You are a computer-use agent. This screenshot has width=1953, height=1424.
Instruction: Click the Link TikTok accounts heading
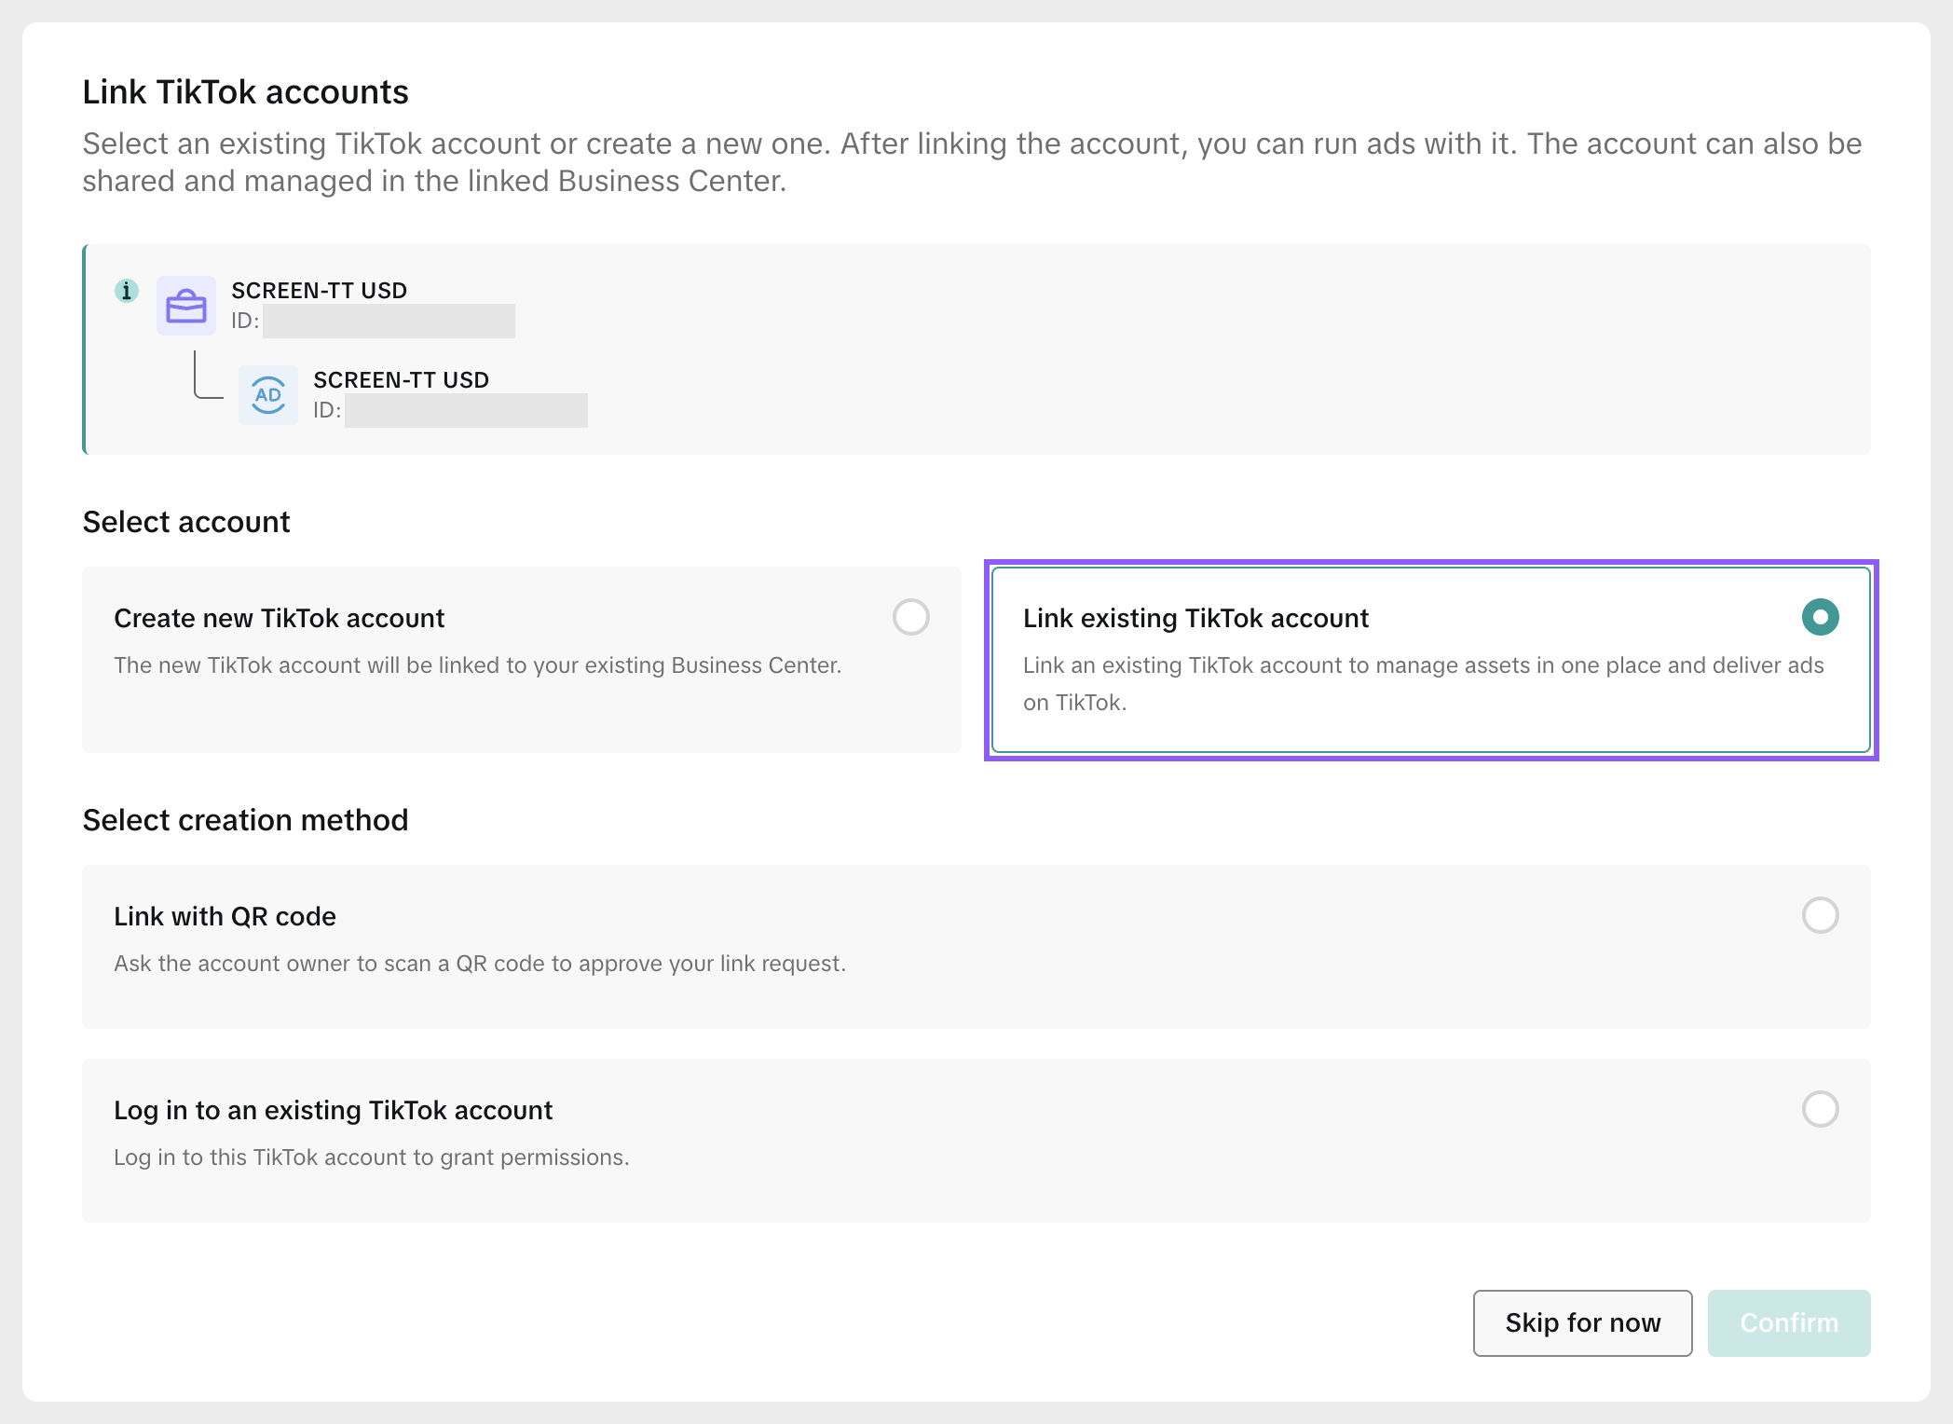(246, 92)
